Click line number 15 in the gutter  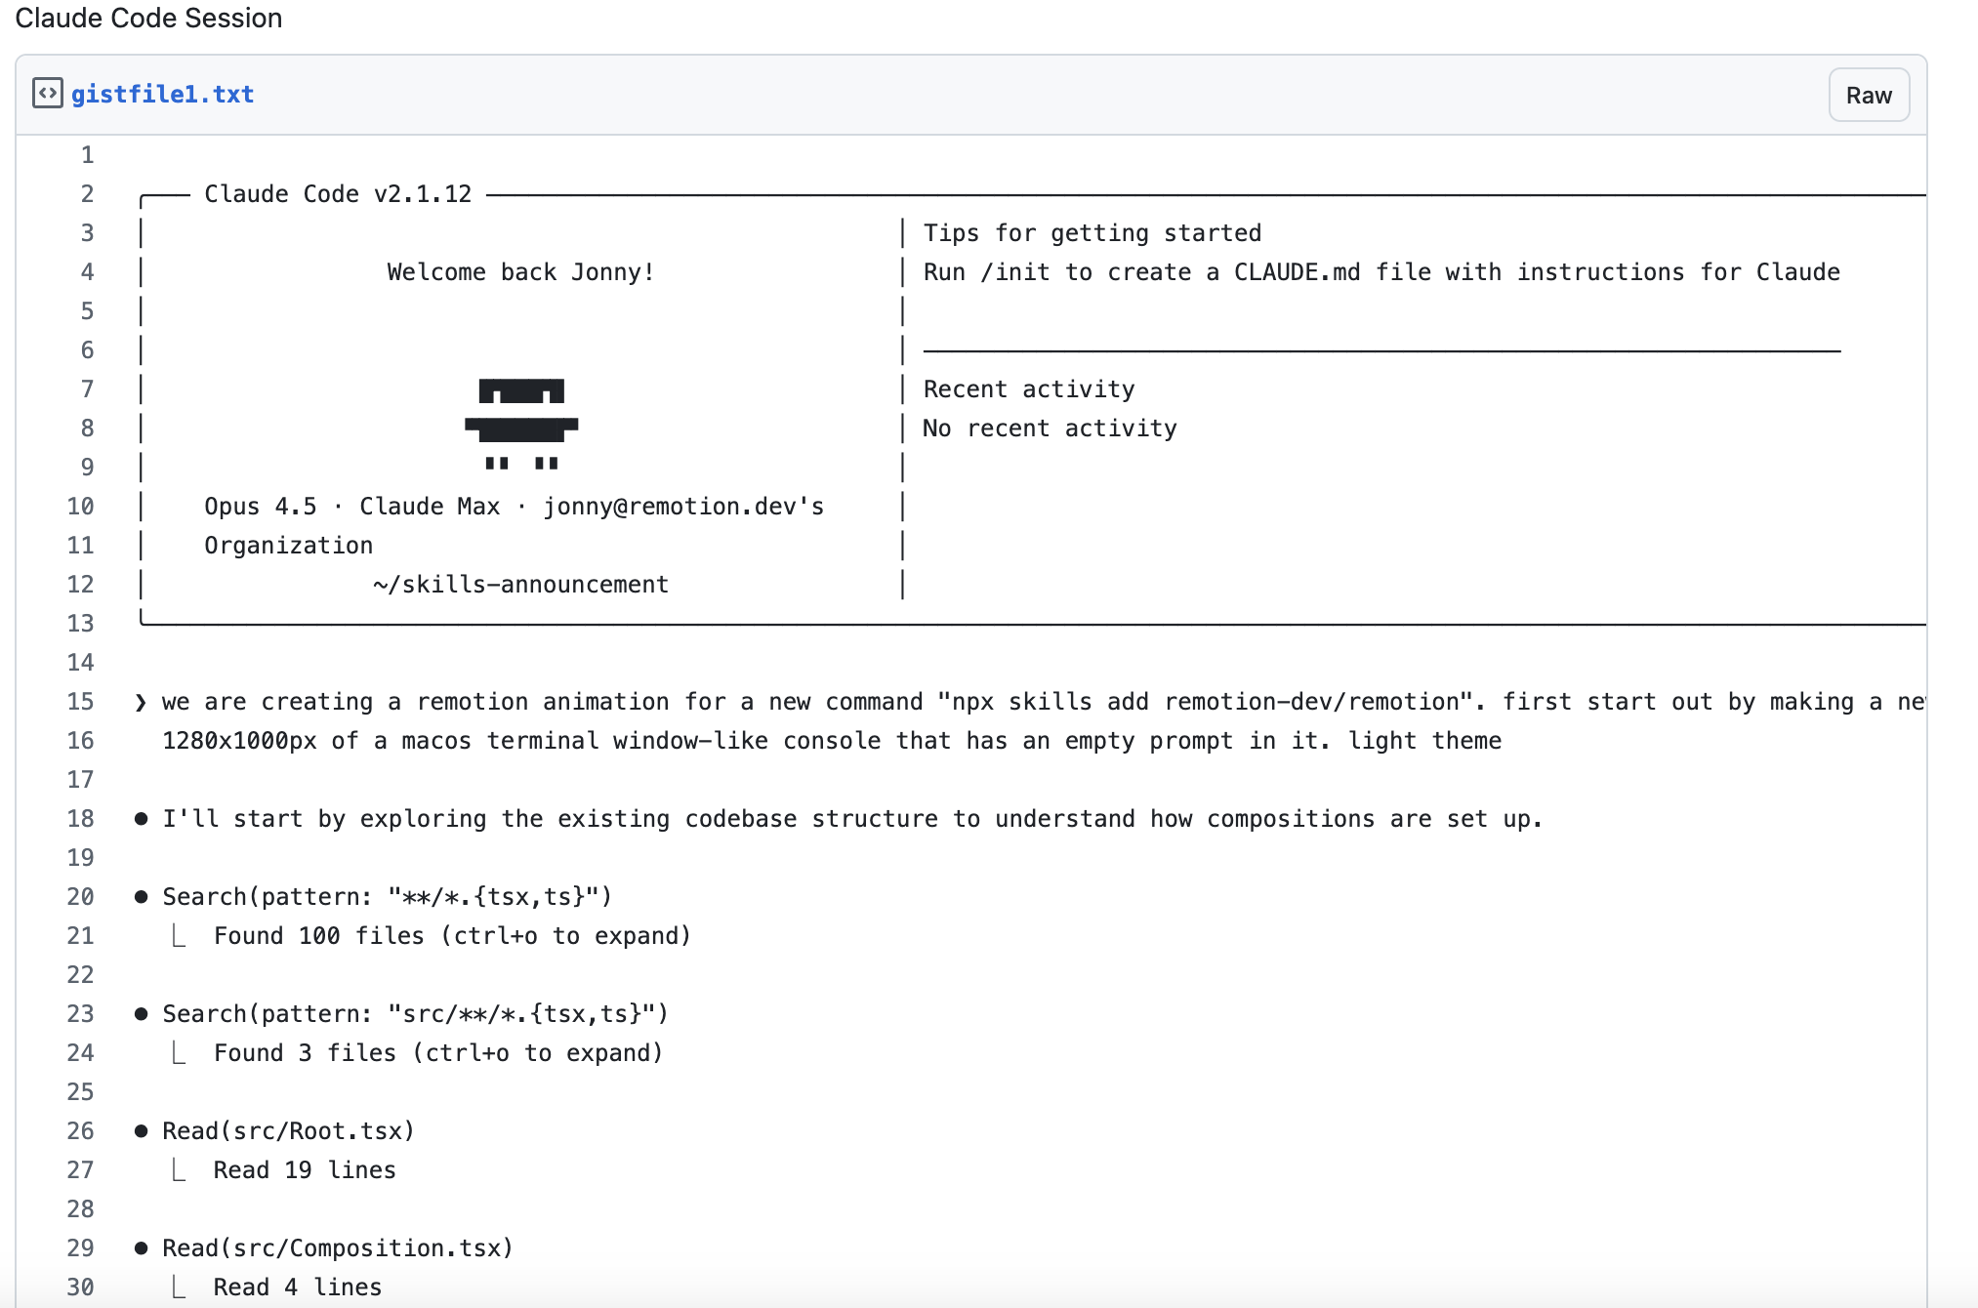80,702
